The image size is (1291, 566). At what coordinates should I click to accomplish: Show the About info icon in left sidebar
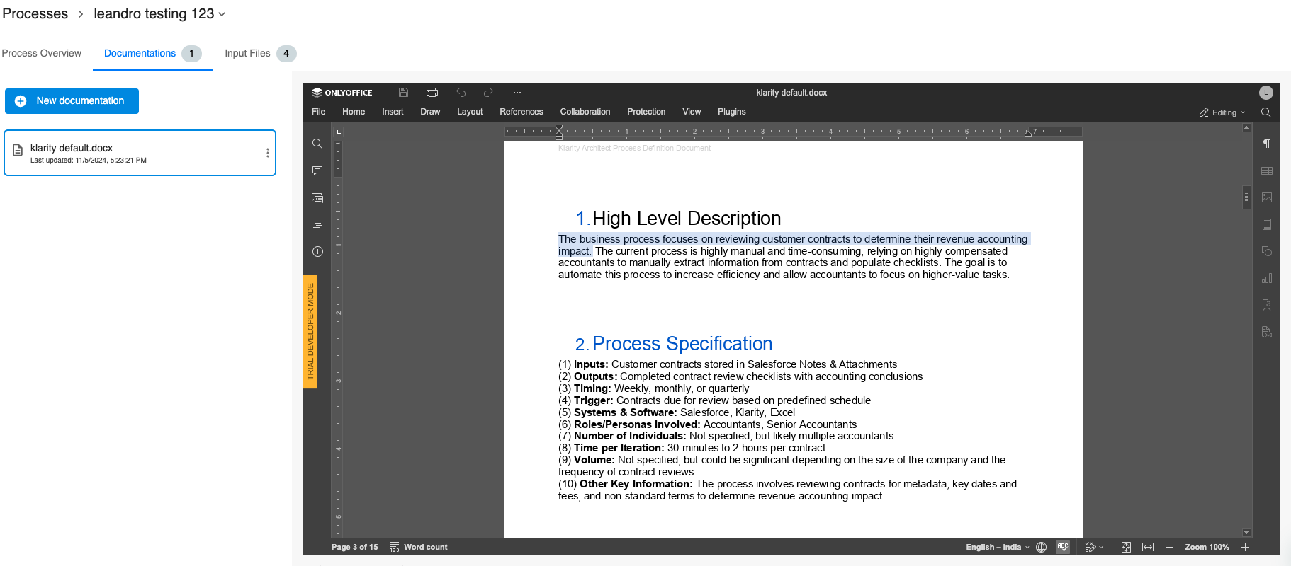pos(317,252)
